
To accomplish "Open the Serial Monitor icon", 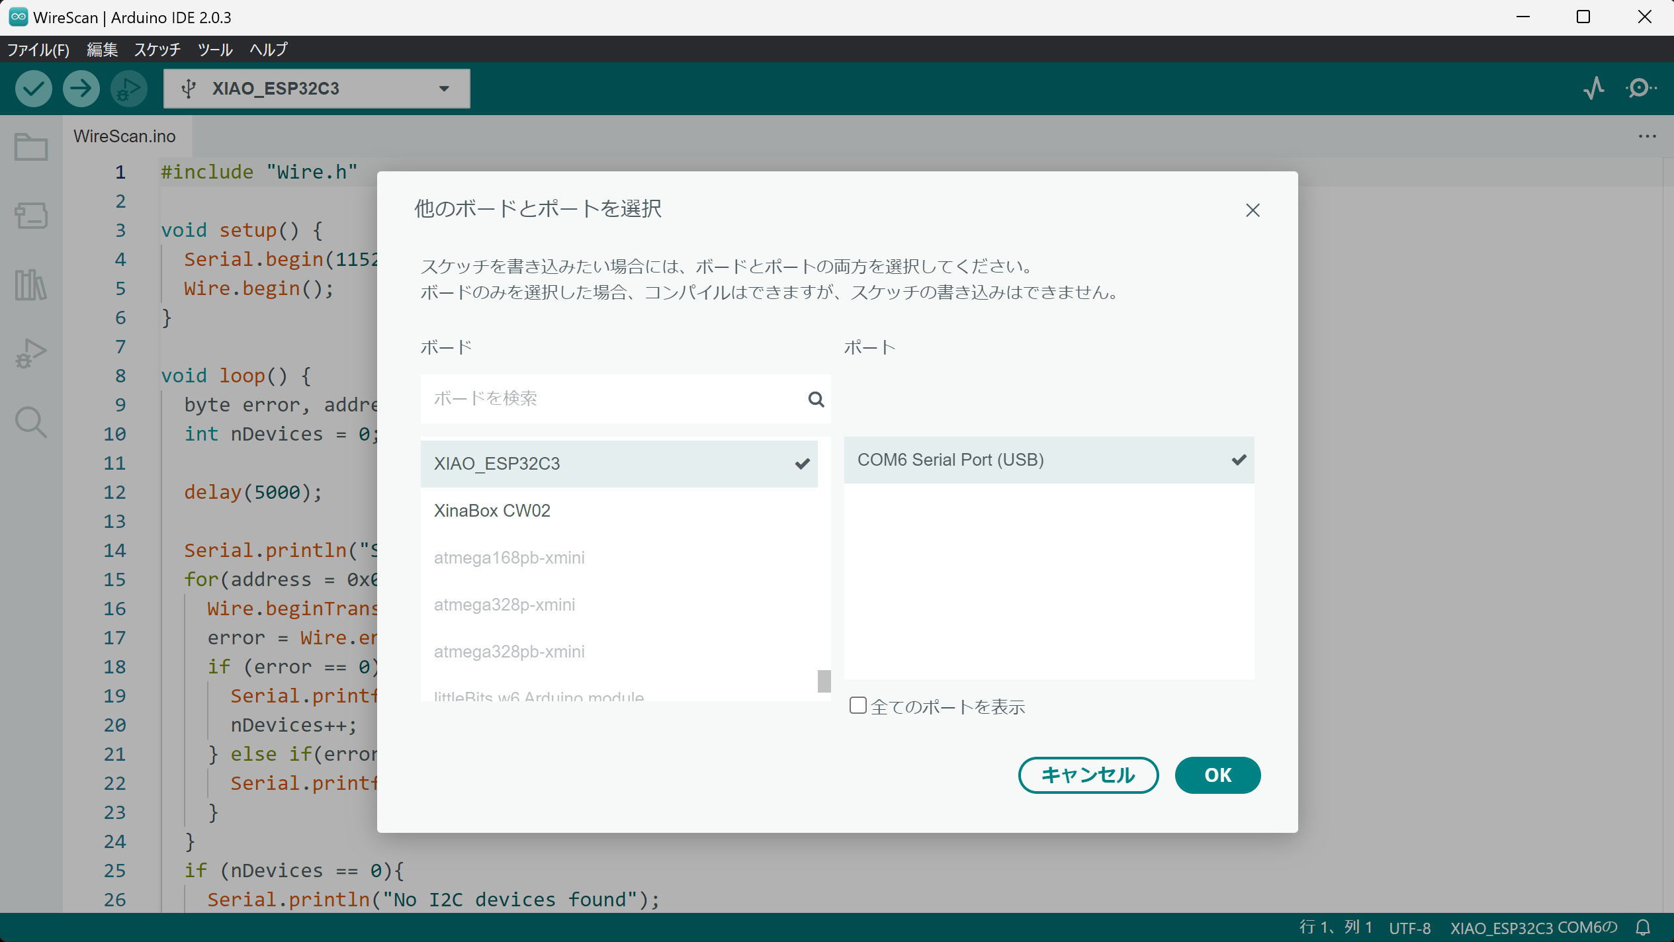I will pos(1640,88).
